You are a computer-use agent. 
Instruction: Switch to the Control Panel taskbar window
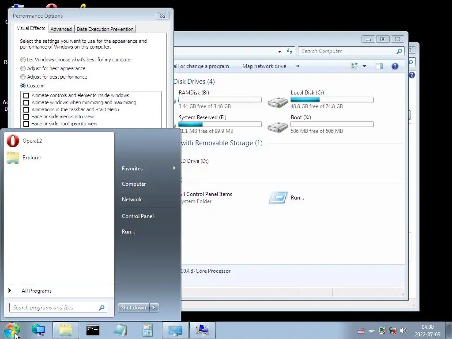(x=175, y=330)
